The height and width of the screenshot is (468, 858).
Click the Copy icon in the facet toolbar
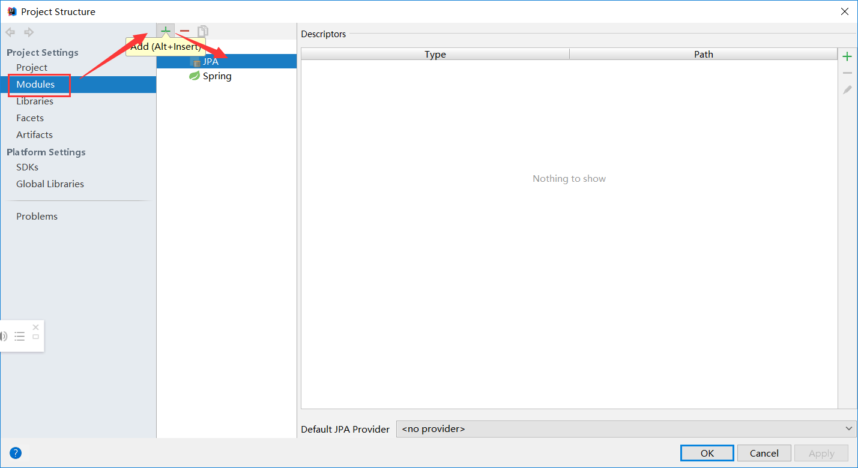point(203,31)
